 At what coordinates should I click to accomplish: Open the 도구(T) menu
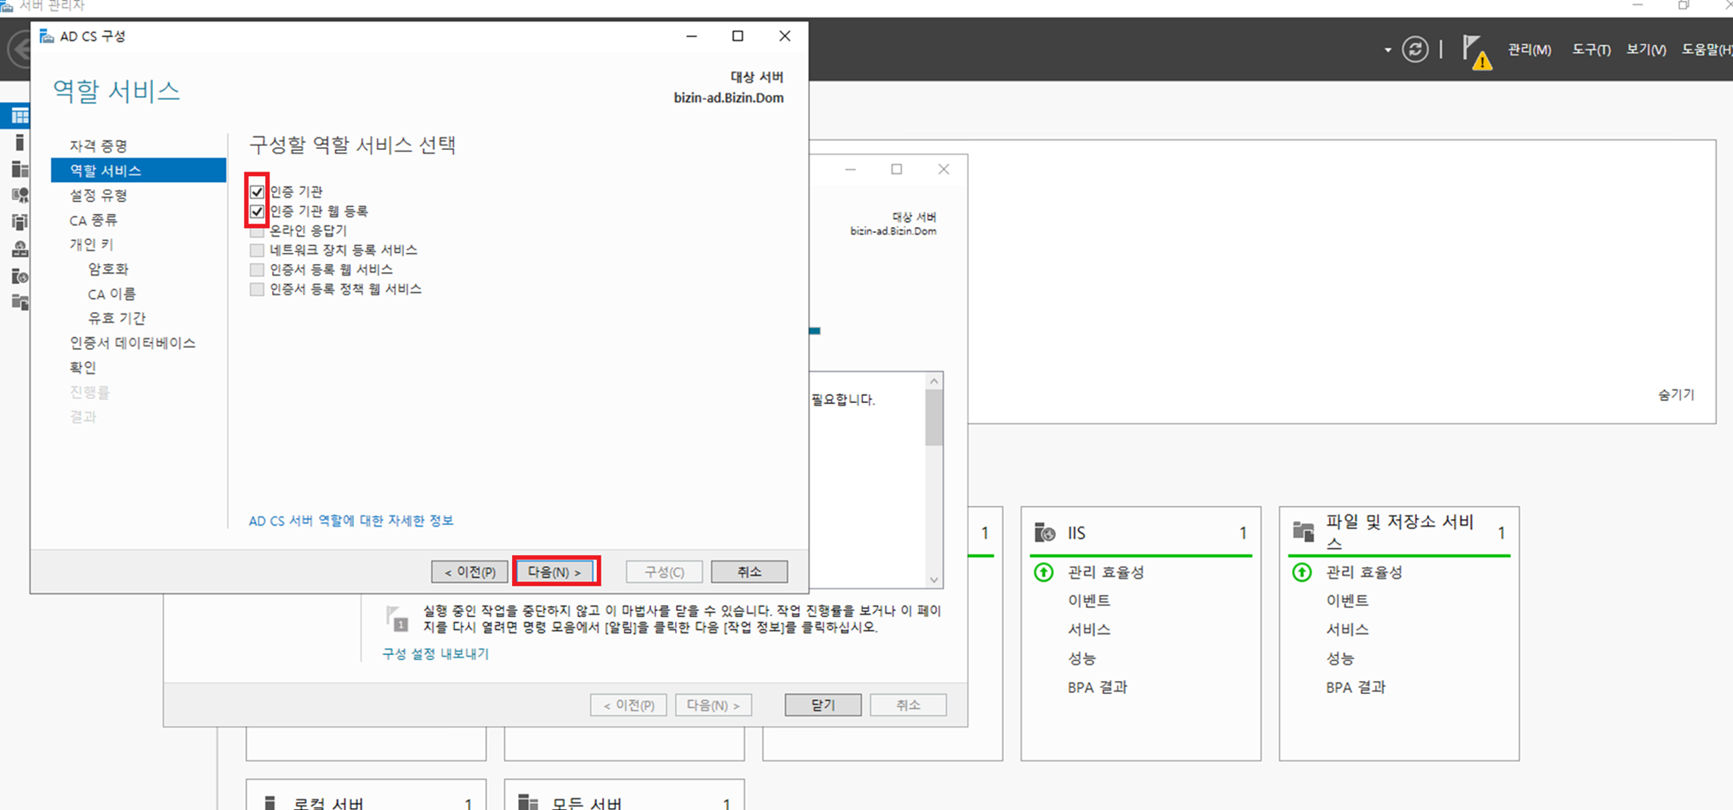(x=1592, y=50)
